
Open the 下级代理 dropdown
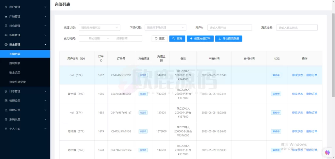[165, 27]
